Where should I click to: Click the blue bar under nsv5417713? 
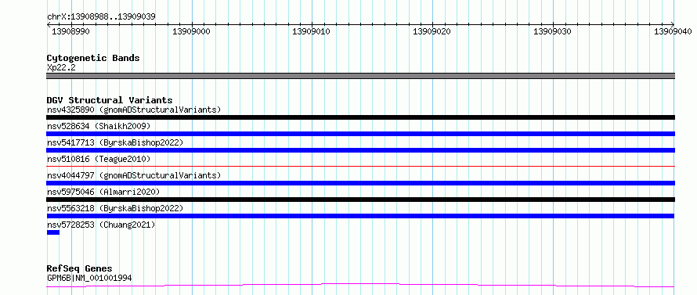click(x=360, y=150)
